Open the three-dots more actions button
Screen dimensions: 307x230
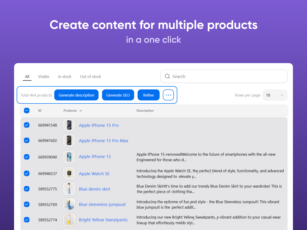[x=168, y=95]
